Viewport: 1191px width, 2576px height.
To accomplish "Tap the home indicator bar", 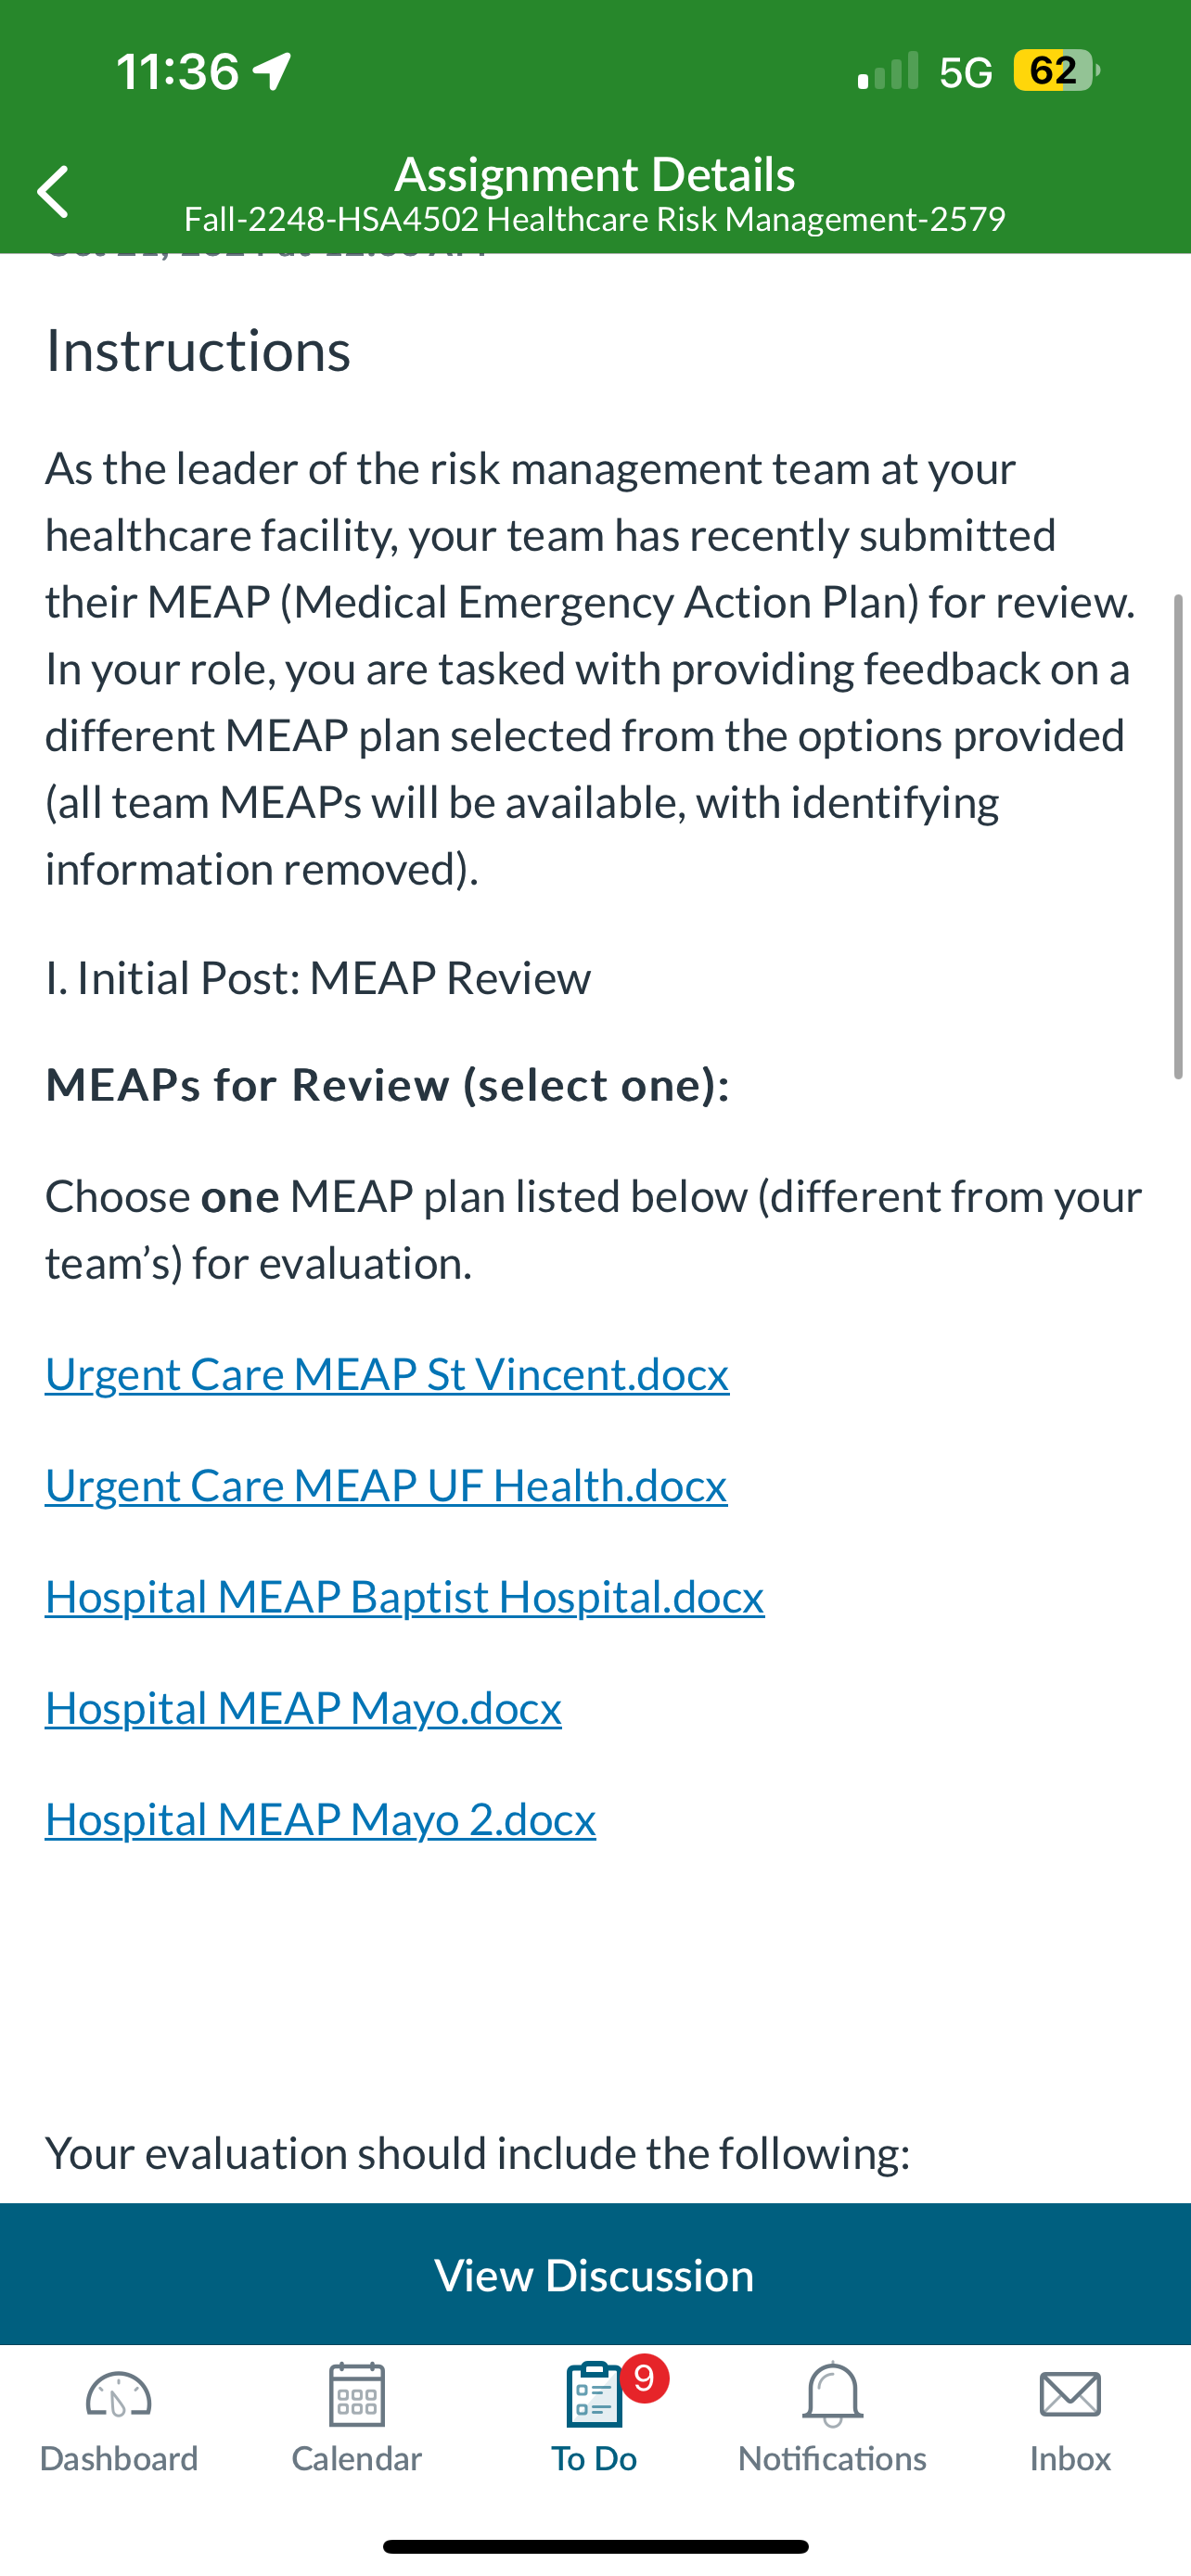I will click(x=595, y=2546).
